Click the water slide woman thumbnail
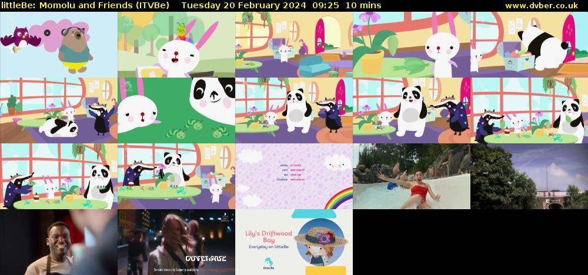This screenshot has height=275, width=588. tap(412, 176)
